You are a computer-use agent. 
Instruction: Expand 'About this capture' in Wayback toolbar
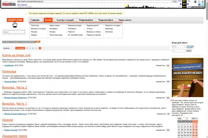tap(198, 7)
